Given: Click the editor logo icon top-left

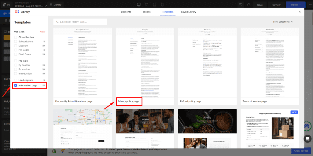Looking at the screenshot, I should coord(4,5).
